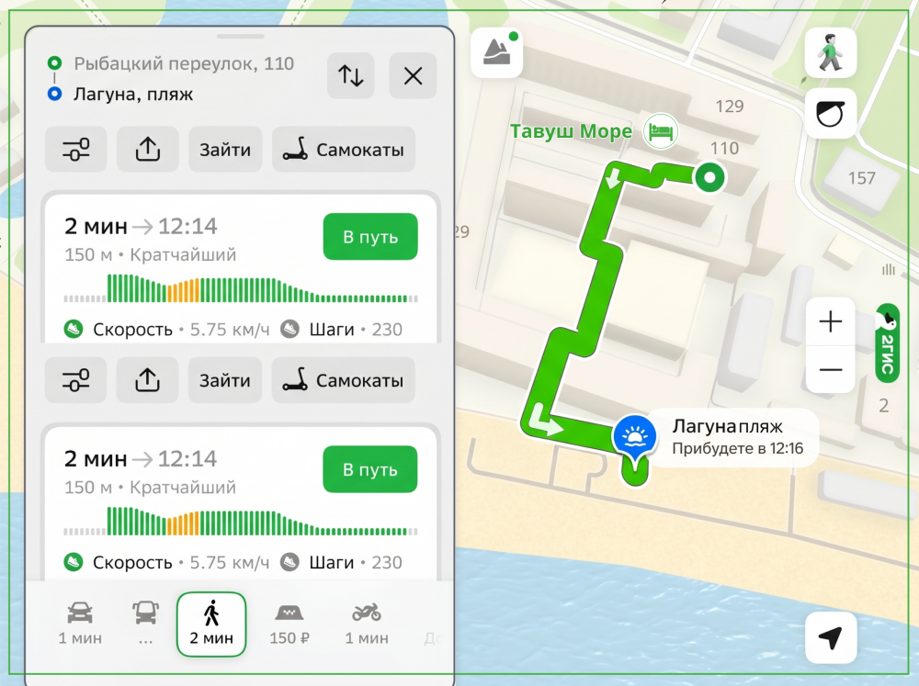Close the route panel

[413, 75]
